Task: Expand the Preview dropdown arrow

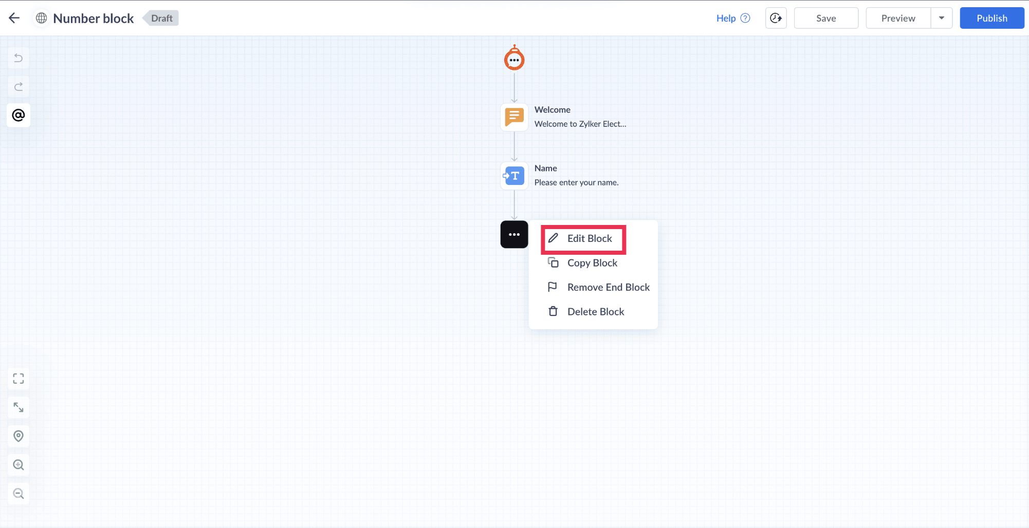Action: [942, 18]
